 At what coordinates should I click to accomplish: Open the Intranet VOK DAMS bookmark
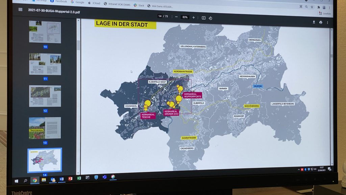coord(117,4)
